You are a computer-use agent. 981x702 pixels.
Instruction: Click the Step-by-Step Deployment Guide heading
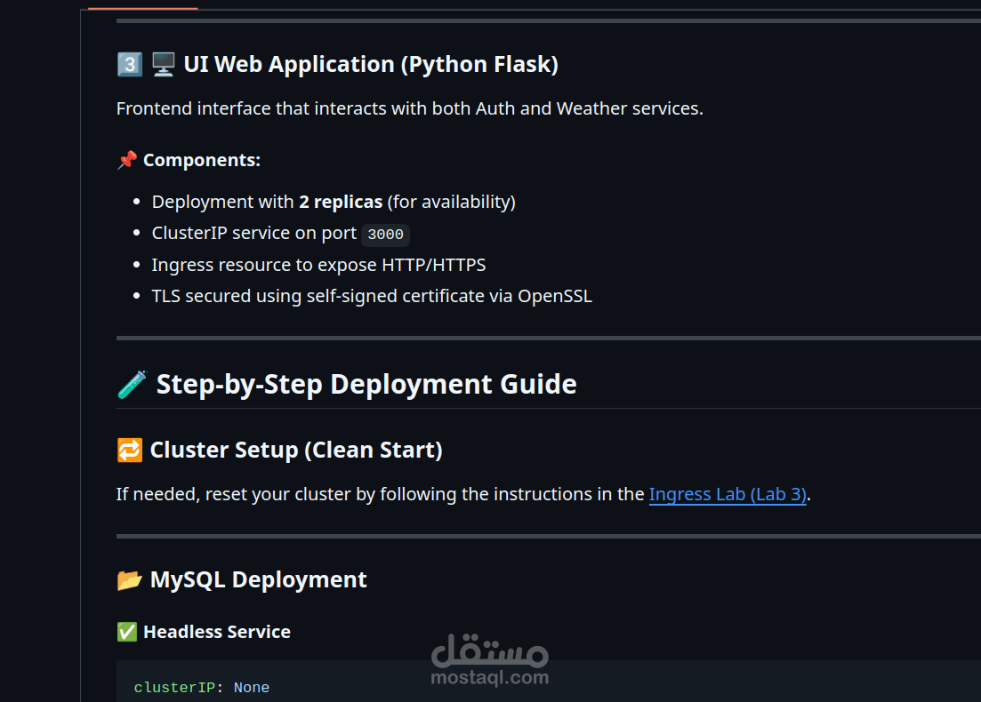pyautogui.click(x=366, y=385)
